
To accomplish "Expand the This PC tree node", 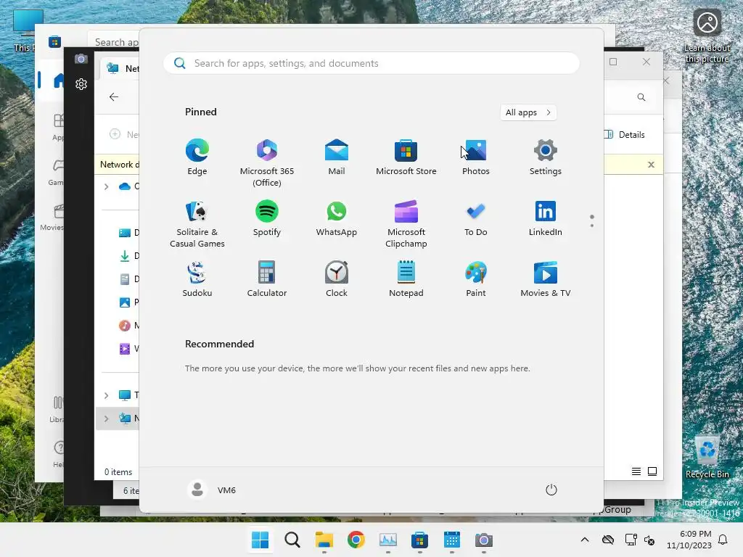I will point(106,395).
